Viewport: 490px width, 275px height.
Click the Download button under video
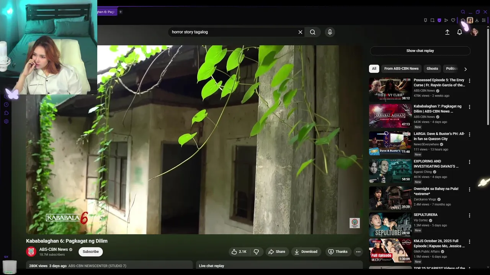[305, 252]
